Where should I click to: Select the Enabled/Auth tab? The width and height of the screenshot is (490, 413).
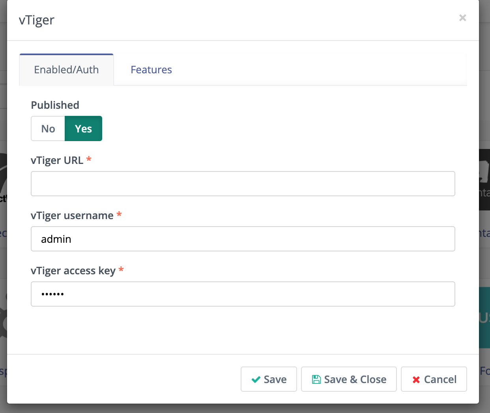(x=66, y=70)
